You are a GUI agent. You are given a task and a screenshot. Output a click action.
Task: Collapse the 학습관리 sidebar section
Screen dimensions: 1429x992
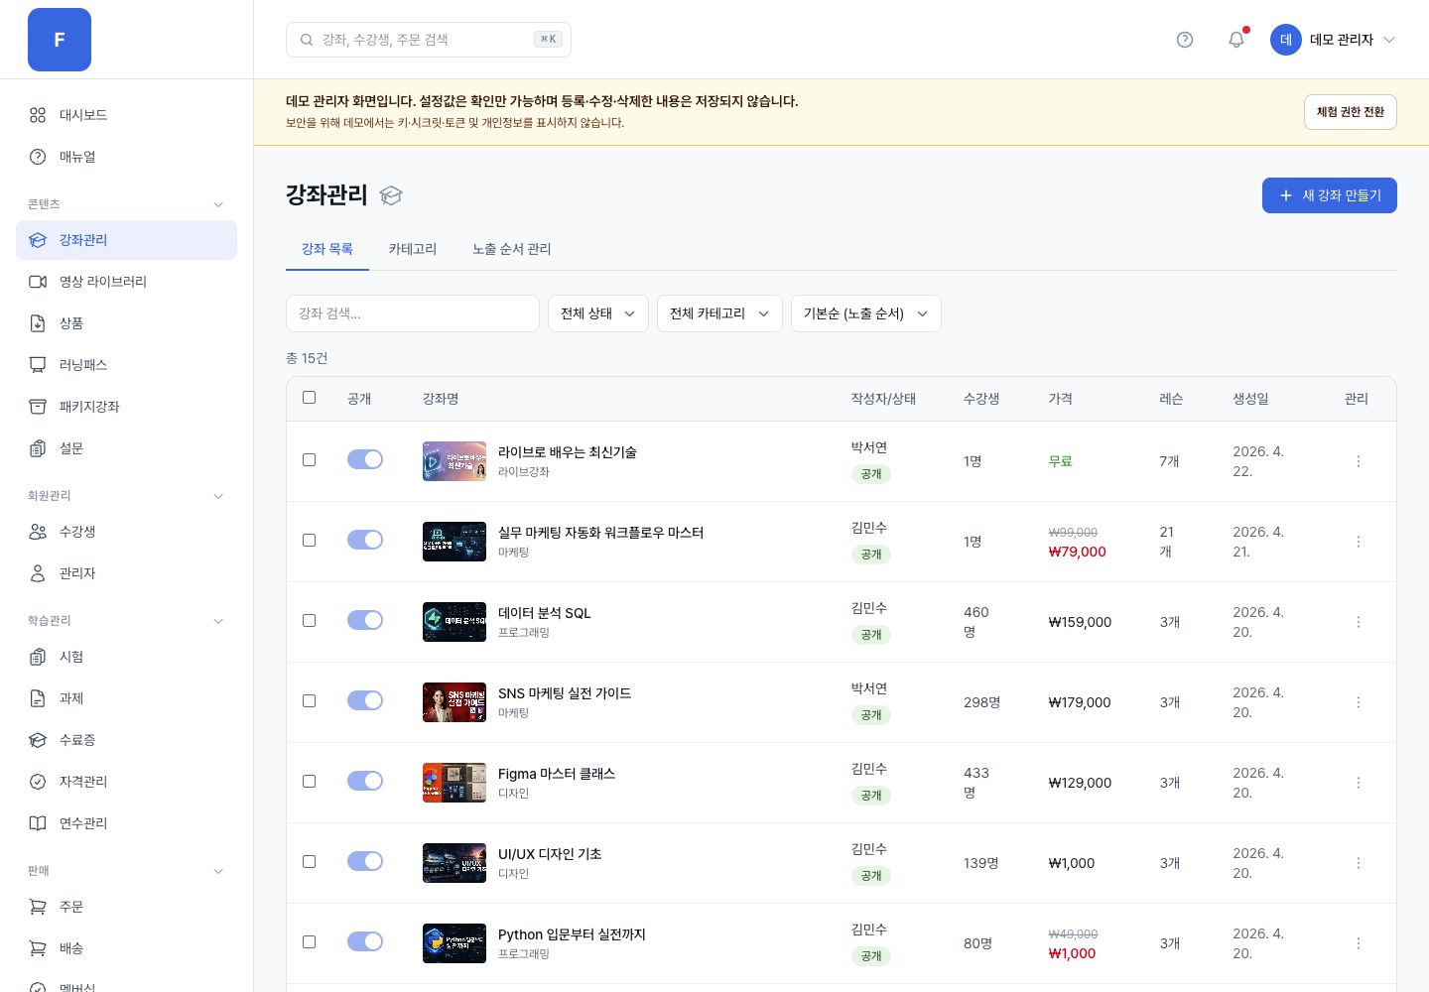(126, 621)
